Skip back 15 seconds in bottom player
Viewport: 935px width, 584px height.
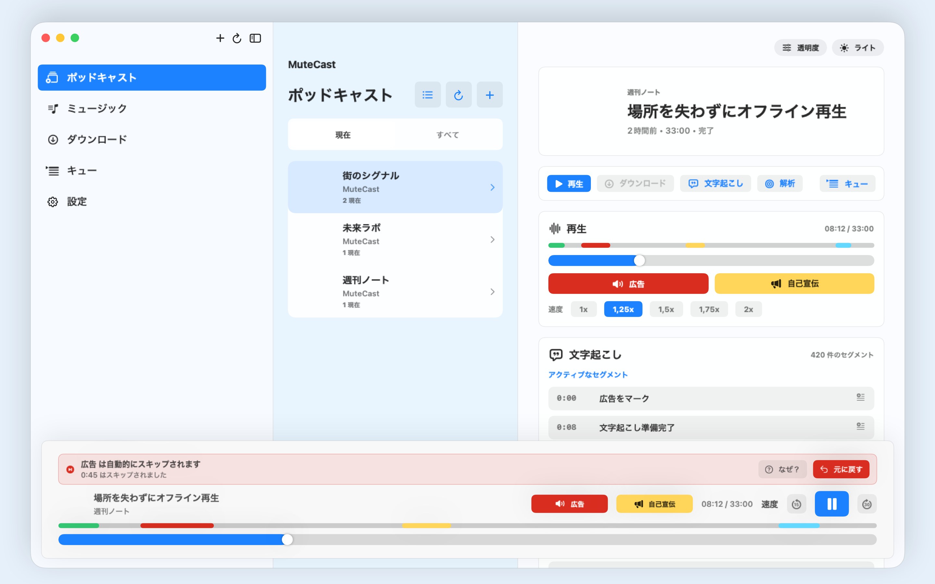point(796,504)
